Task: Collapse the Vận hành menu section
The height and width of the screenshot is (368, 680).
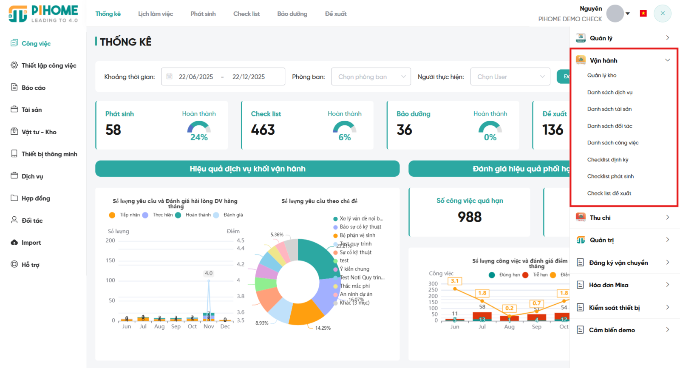Action: click(667, 60)
